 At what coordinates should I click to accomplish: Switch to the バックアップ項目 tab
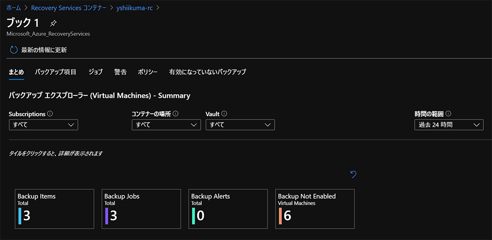tap(56, 72)
